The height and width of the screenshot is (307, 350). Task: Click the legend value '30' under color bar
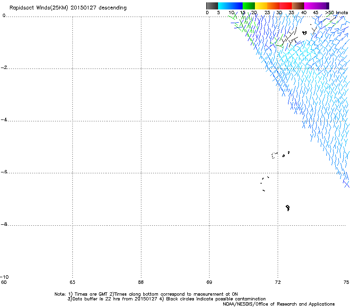pyautogui.click(x=279, y=13)
